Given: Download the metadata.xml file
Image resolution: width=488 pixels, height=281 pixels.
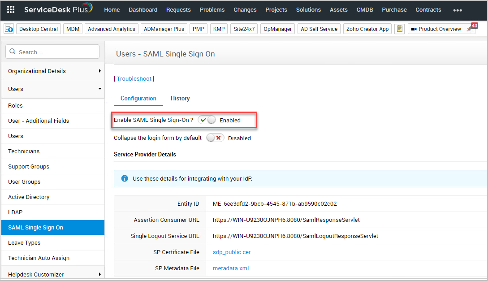Looking at the screenshot, I should point(231,268).
